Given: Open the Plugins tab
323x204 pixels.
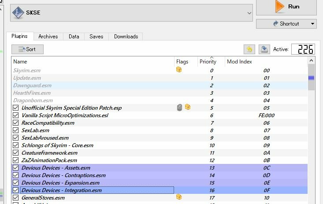Looking at the screenshot, I should (19, 36).
